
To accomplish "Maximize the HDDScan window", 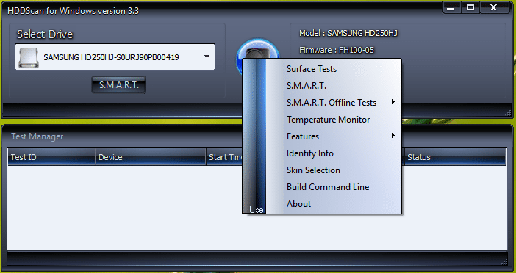I will coord(470,7).
